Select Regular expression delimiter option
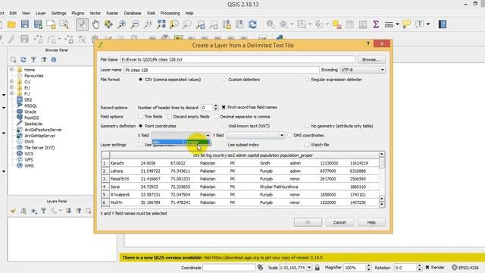485x273 pixels. click(x=307, y=80)
